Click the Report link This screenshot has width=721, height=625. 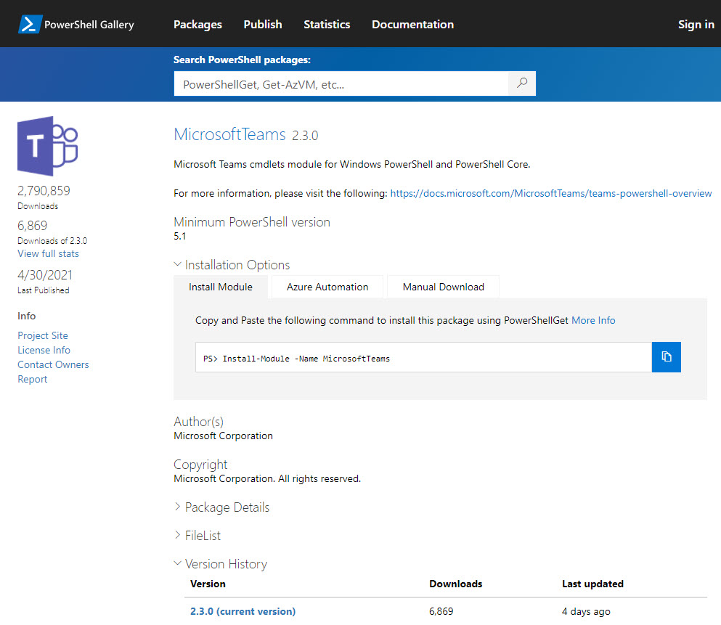click(x=32, y=379)
